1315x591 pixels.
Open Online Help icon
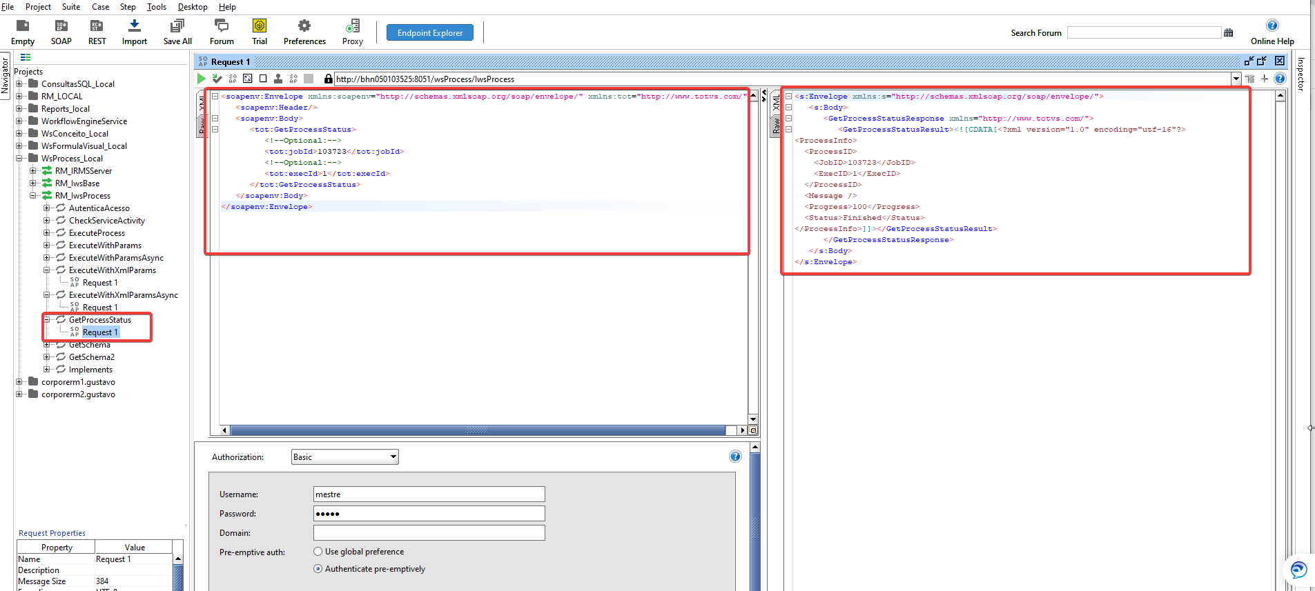(1272, 26)
